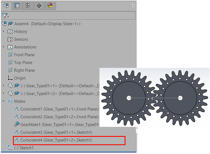Image resolution: width=210 pixels, height=154 pixels.
Task: Click the Sketch1 sketch icon
Action: click(x=10, y=148)
